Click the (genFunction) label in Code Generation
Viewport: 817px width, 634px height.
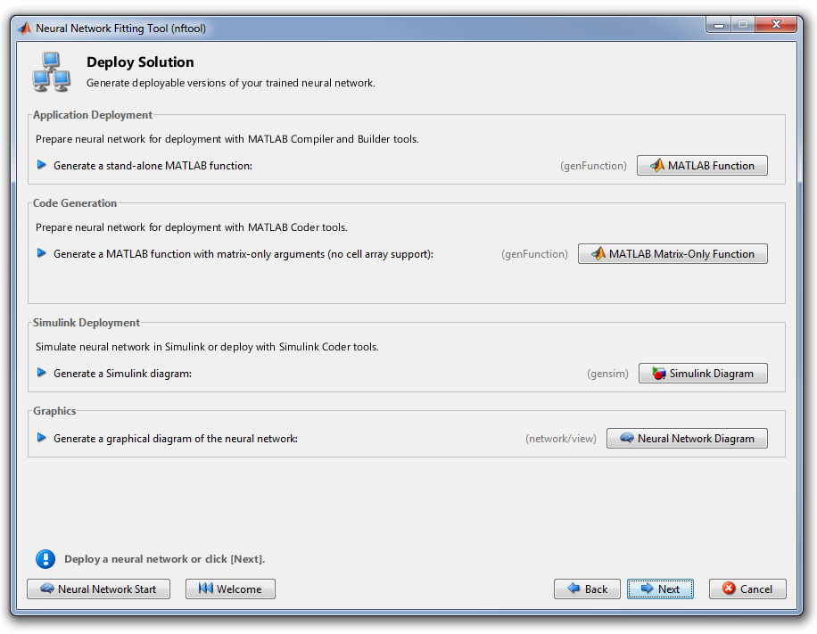tap(534, 254)
